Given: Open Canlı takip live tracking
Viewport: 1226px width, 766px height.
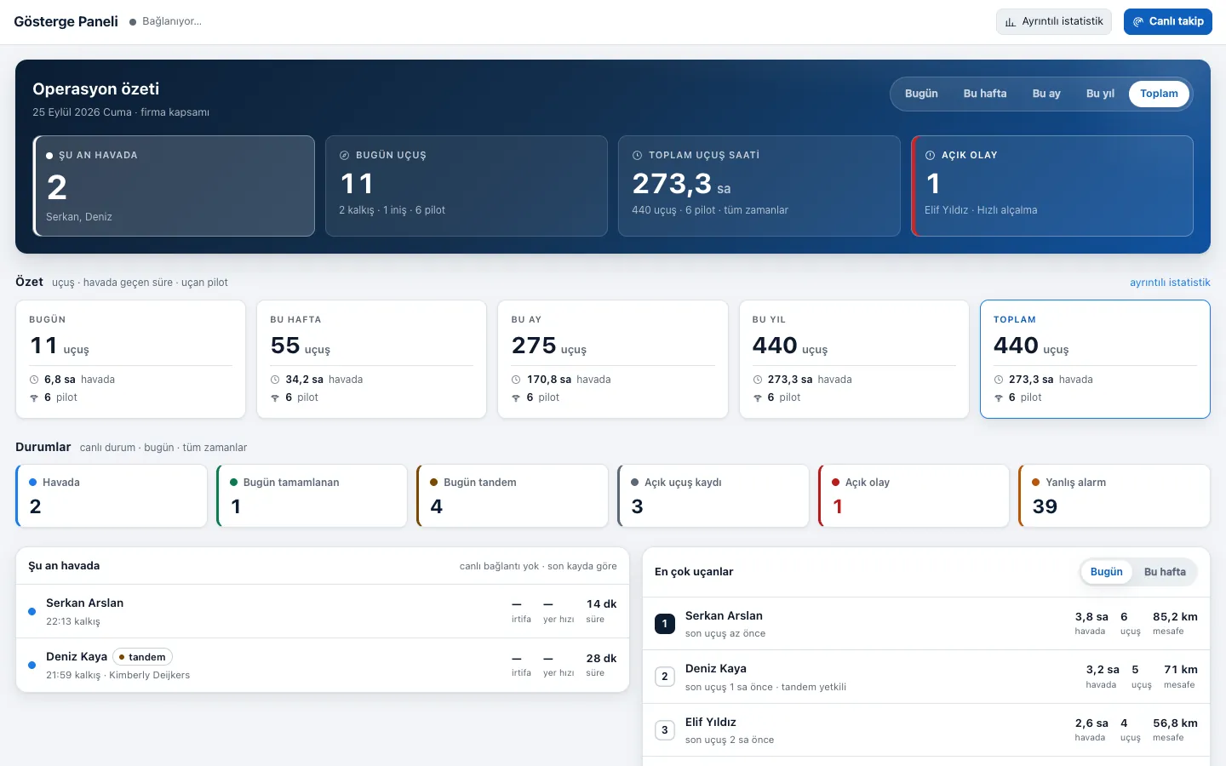Looking at the screenshot, I should (1168, 21).
